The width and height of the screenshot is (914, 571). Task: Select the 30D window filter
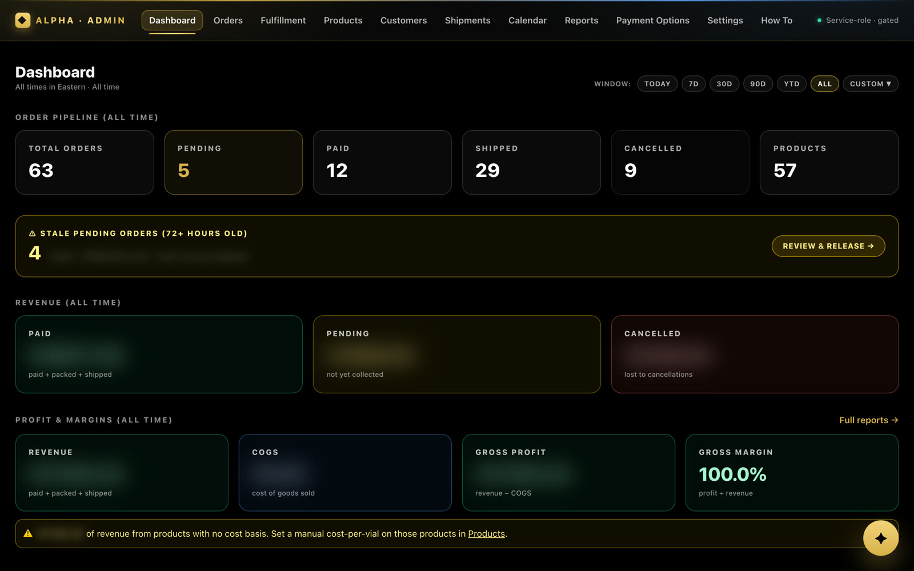[724, 84]
